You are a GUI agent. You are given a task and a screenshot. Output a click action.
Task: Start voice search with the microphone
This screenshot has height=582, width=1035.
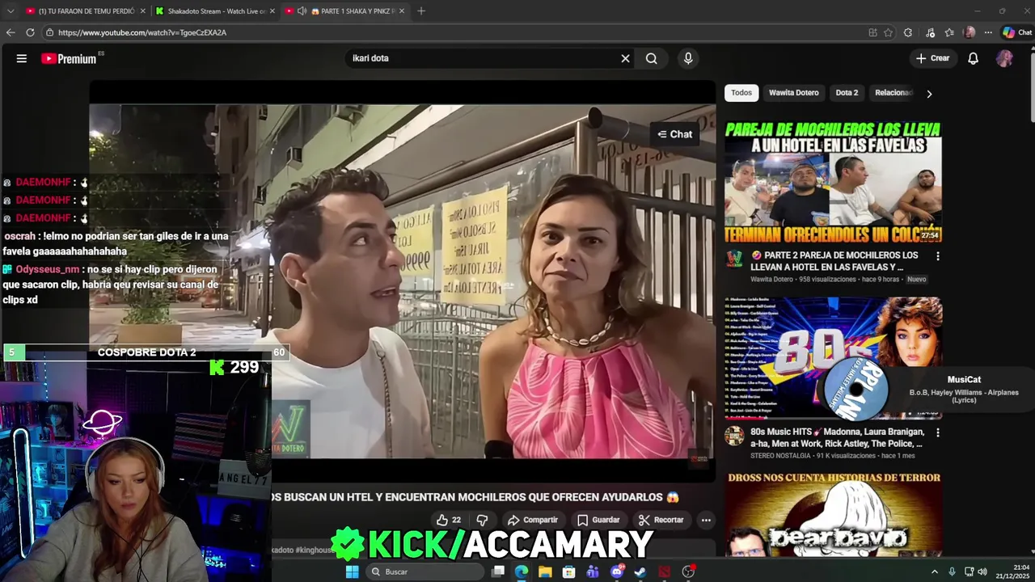click(688, 58)
